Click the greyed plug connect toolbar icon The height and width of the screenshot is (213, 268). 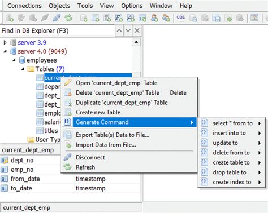point(45,18)
